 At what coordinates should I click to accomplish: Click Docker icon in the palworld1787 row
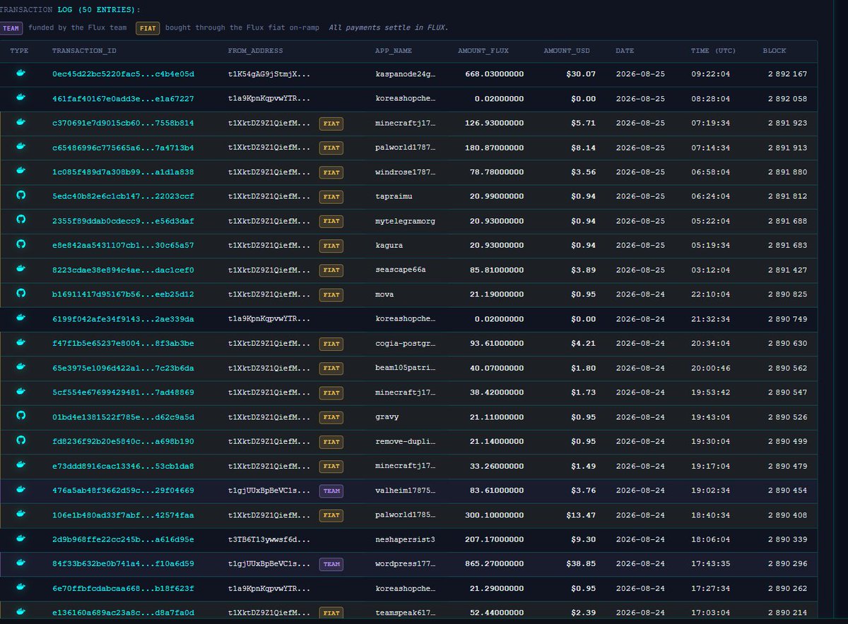pos(20,148)
